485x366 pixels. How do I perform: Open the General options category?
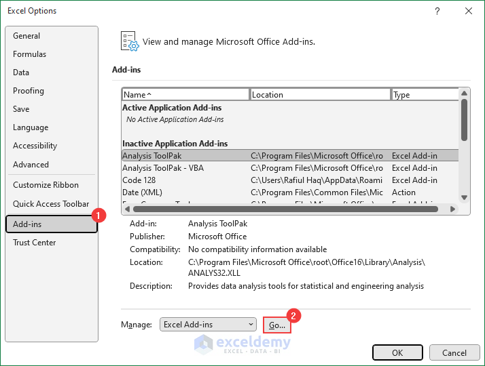click(x=26, y=36)
